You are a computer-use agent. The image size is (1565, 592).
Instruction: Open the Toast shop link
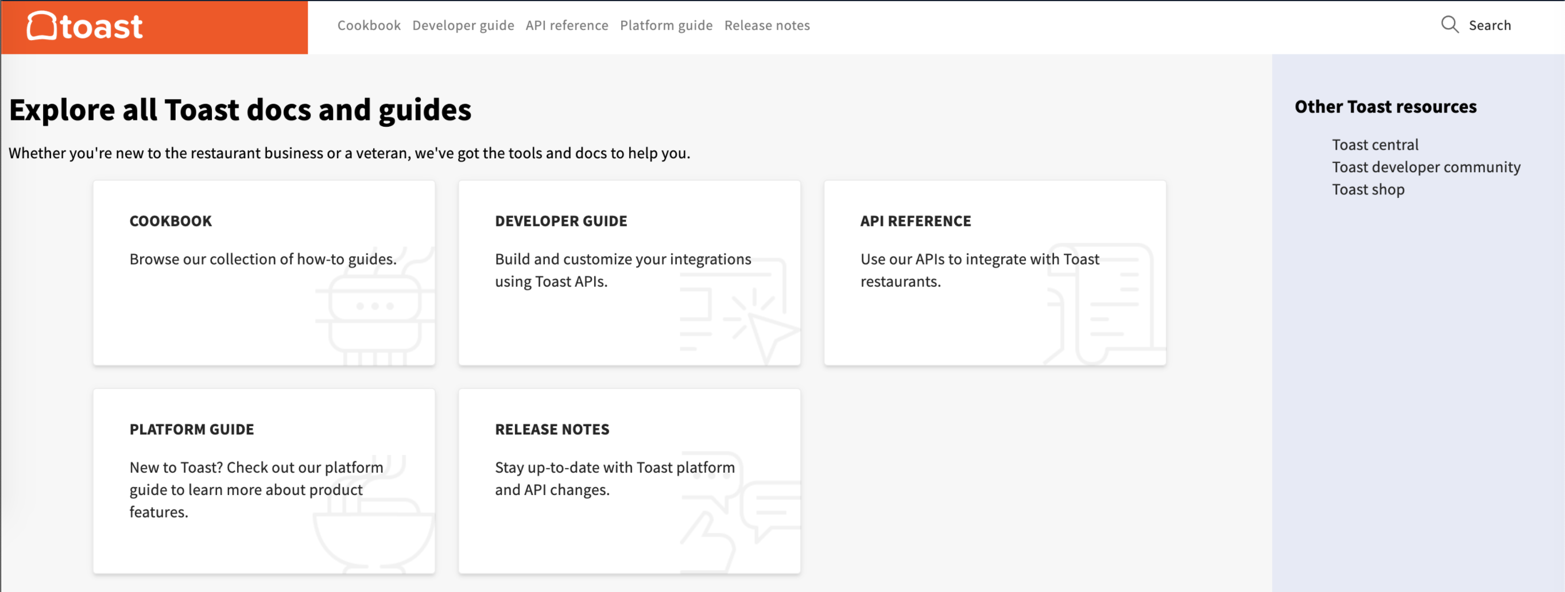(1368, 189)
